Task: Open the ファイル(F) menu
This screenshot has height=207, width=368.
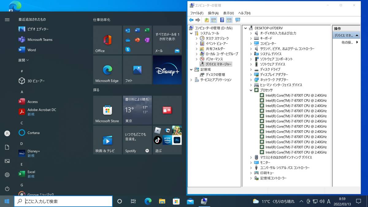Action: pos(197,13)
